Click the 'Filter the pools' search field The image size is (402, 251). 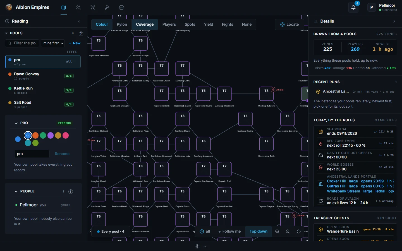point(22,43)
